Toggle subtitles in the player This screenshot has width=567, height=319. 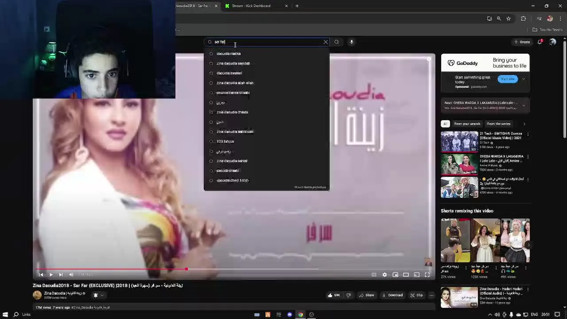(x=374, y=275)
